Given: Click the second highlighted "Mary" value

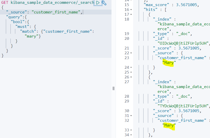Looking at the screenshot, I should [169, 125].
